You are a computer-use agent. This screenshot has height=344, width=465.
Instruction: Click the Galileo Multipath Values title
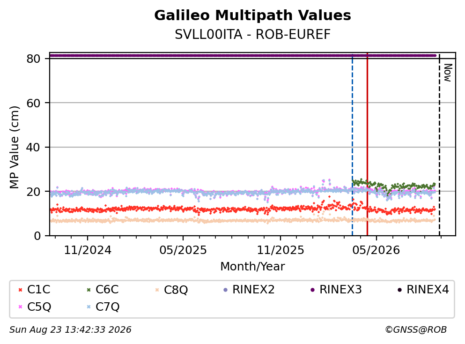253,15
